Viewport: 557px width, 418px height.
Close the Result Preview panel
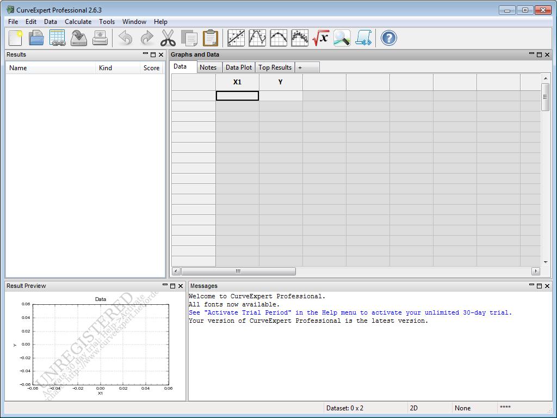point(181,286)
